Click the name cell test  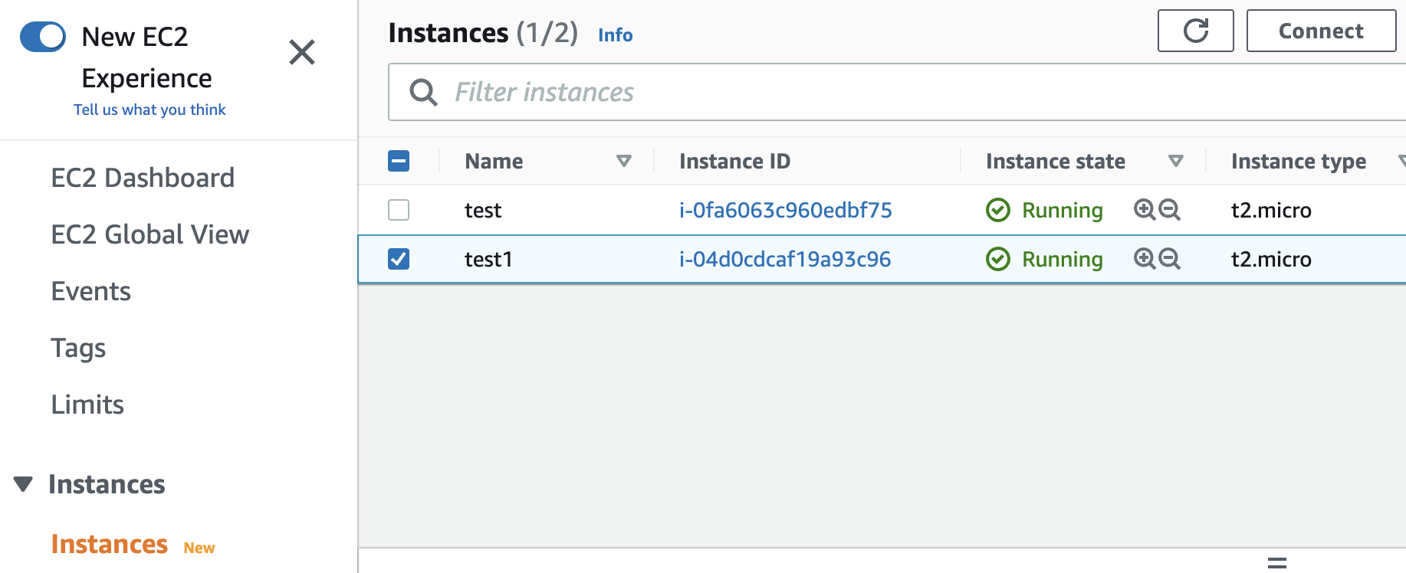[x=483, y=210]
